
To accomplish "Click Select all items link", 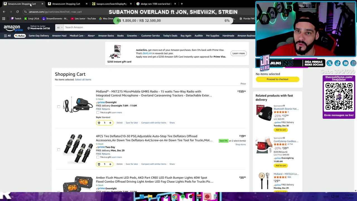I will (x=83, y=80).
